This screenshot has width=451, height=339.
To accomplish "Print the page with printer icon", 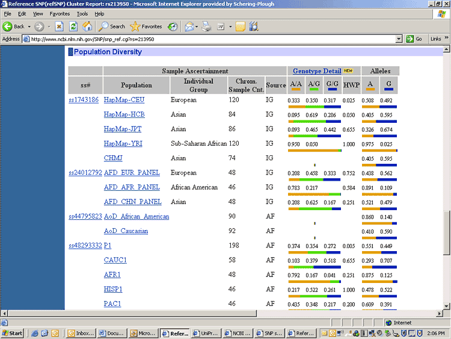I will pyautogui.click(x=206, y=26).
